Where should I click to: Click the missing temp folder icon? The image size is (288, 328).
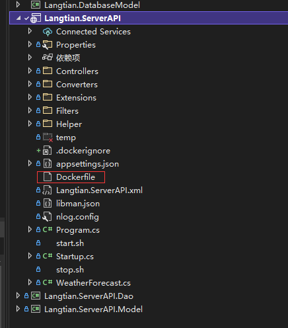(48, 138)
